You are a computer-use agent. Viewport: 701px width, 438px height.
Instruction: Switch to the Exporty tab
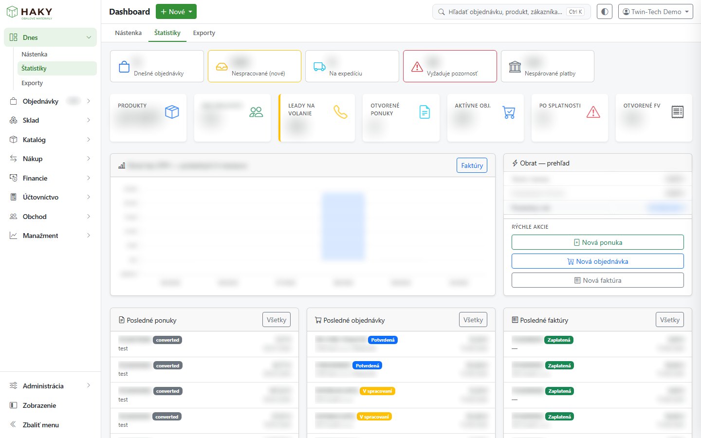204,33
